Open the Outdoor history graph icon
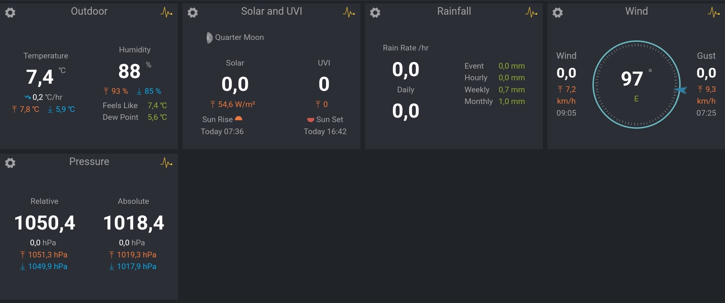 [x=166, y=13]
